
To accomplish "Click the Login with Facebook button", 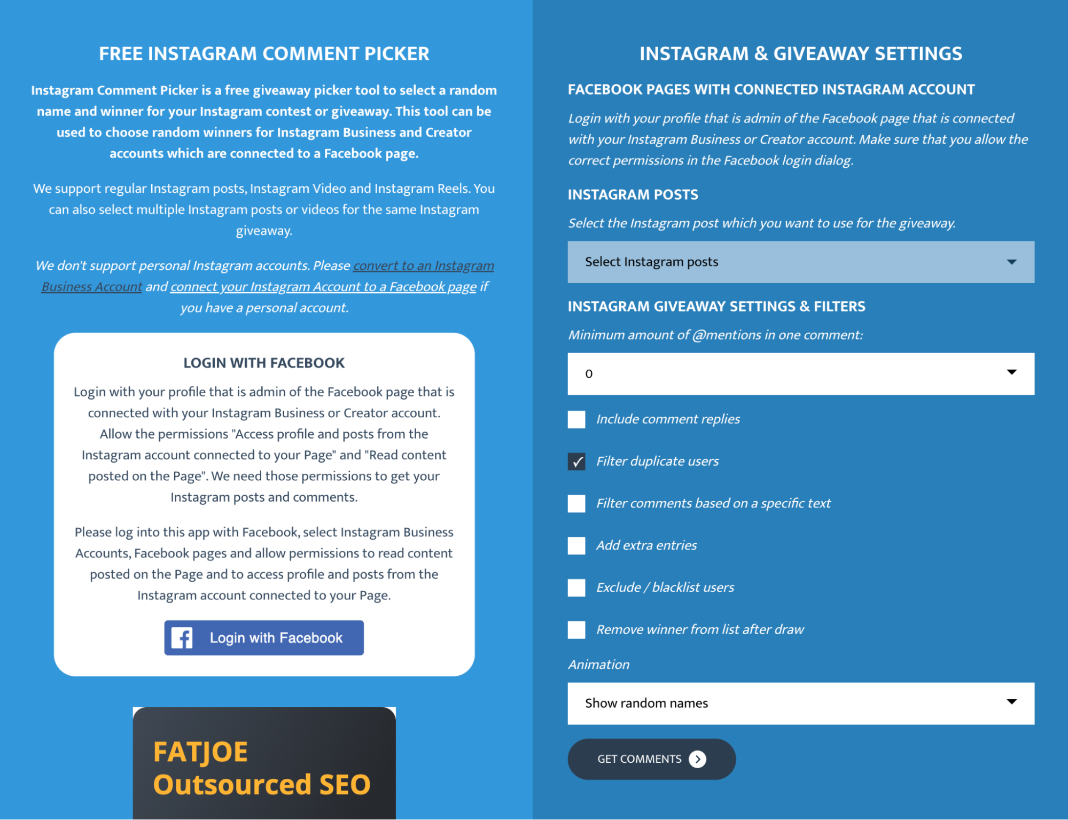I will pyautogui.click(x=263, y=637).
